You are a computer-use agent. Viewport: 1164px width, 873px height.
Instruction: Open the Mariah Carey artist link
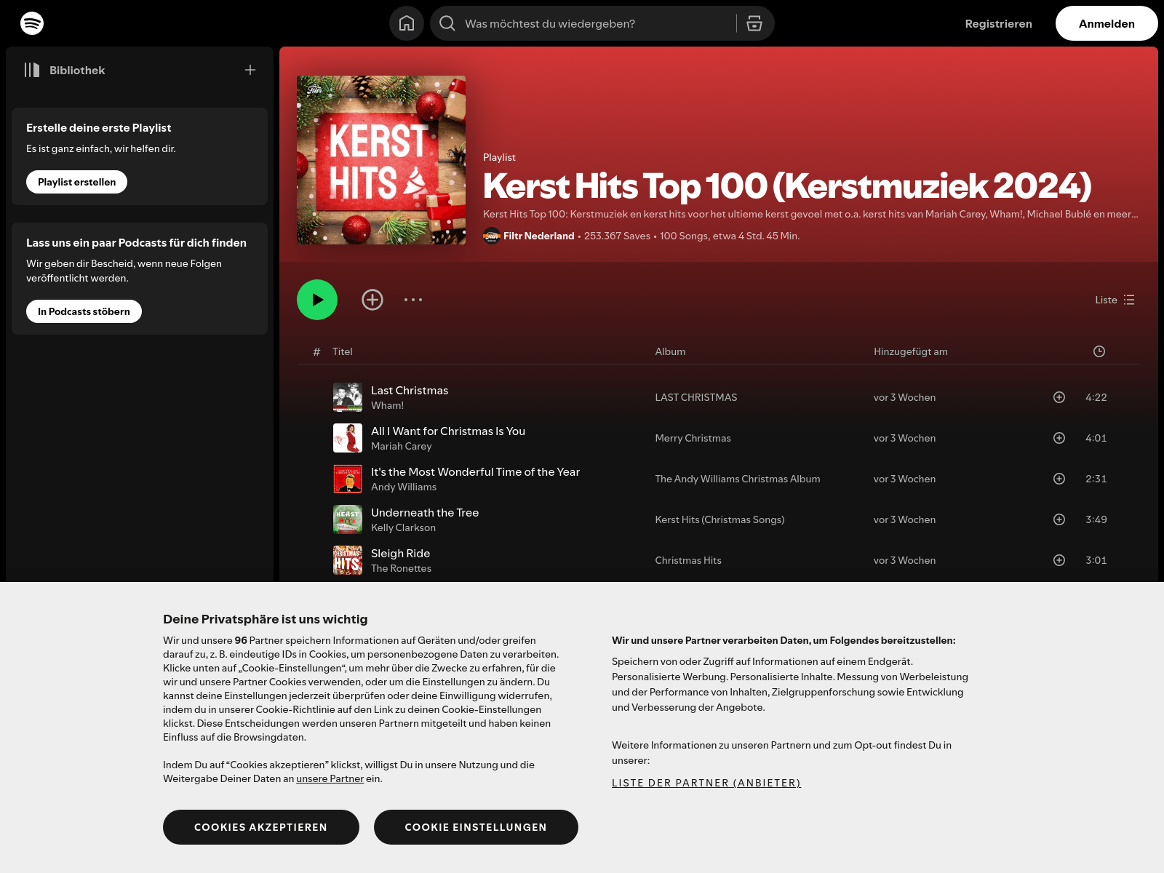[x=402, y=446]
